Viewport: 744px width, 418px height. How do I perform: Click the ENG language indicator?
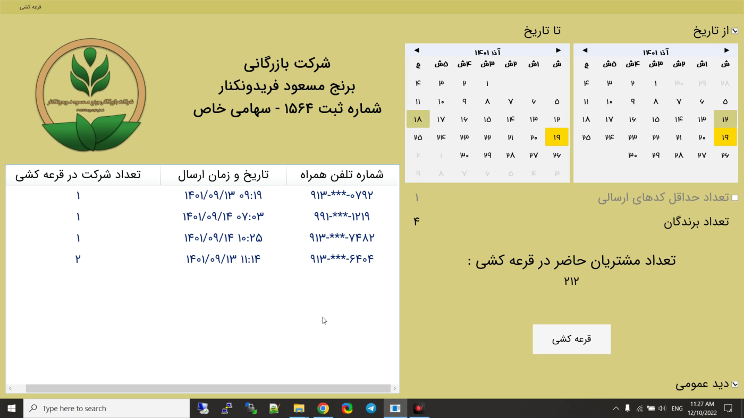coord(677,408)
